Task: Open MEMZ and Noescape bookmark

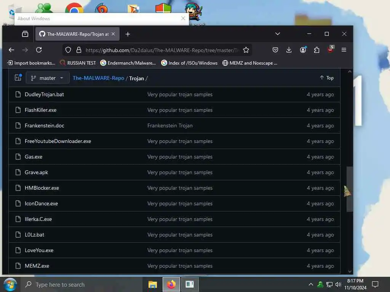Action: tap(250, 63)
